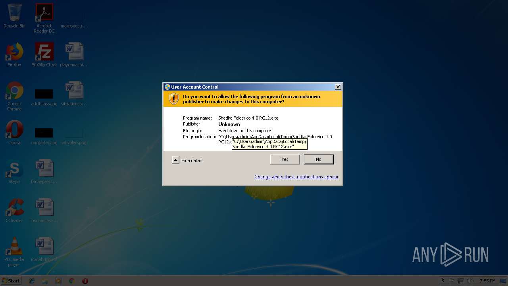Click No in the User Account Control dialog
508x286 pixels.
click(319, 159)
